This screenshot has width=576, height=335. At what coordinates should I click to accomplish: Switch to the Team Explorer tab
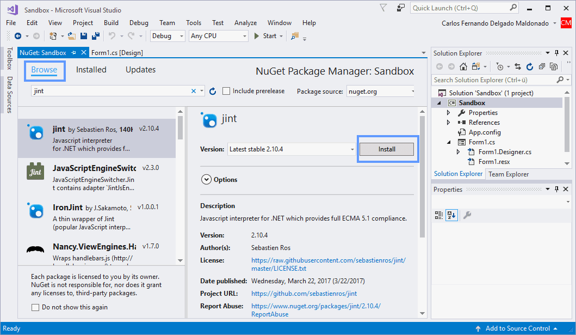509,174
